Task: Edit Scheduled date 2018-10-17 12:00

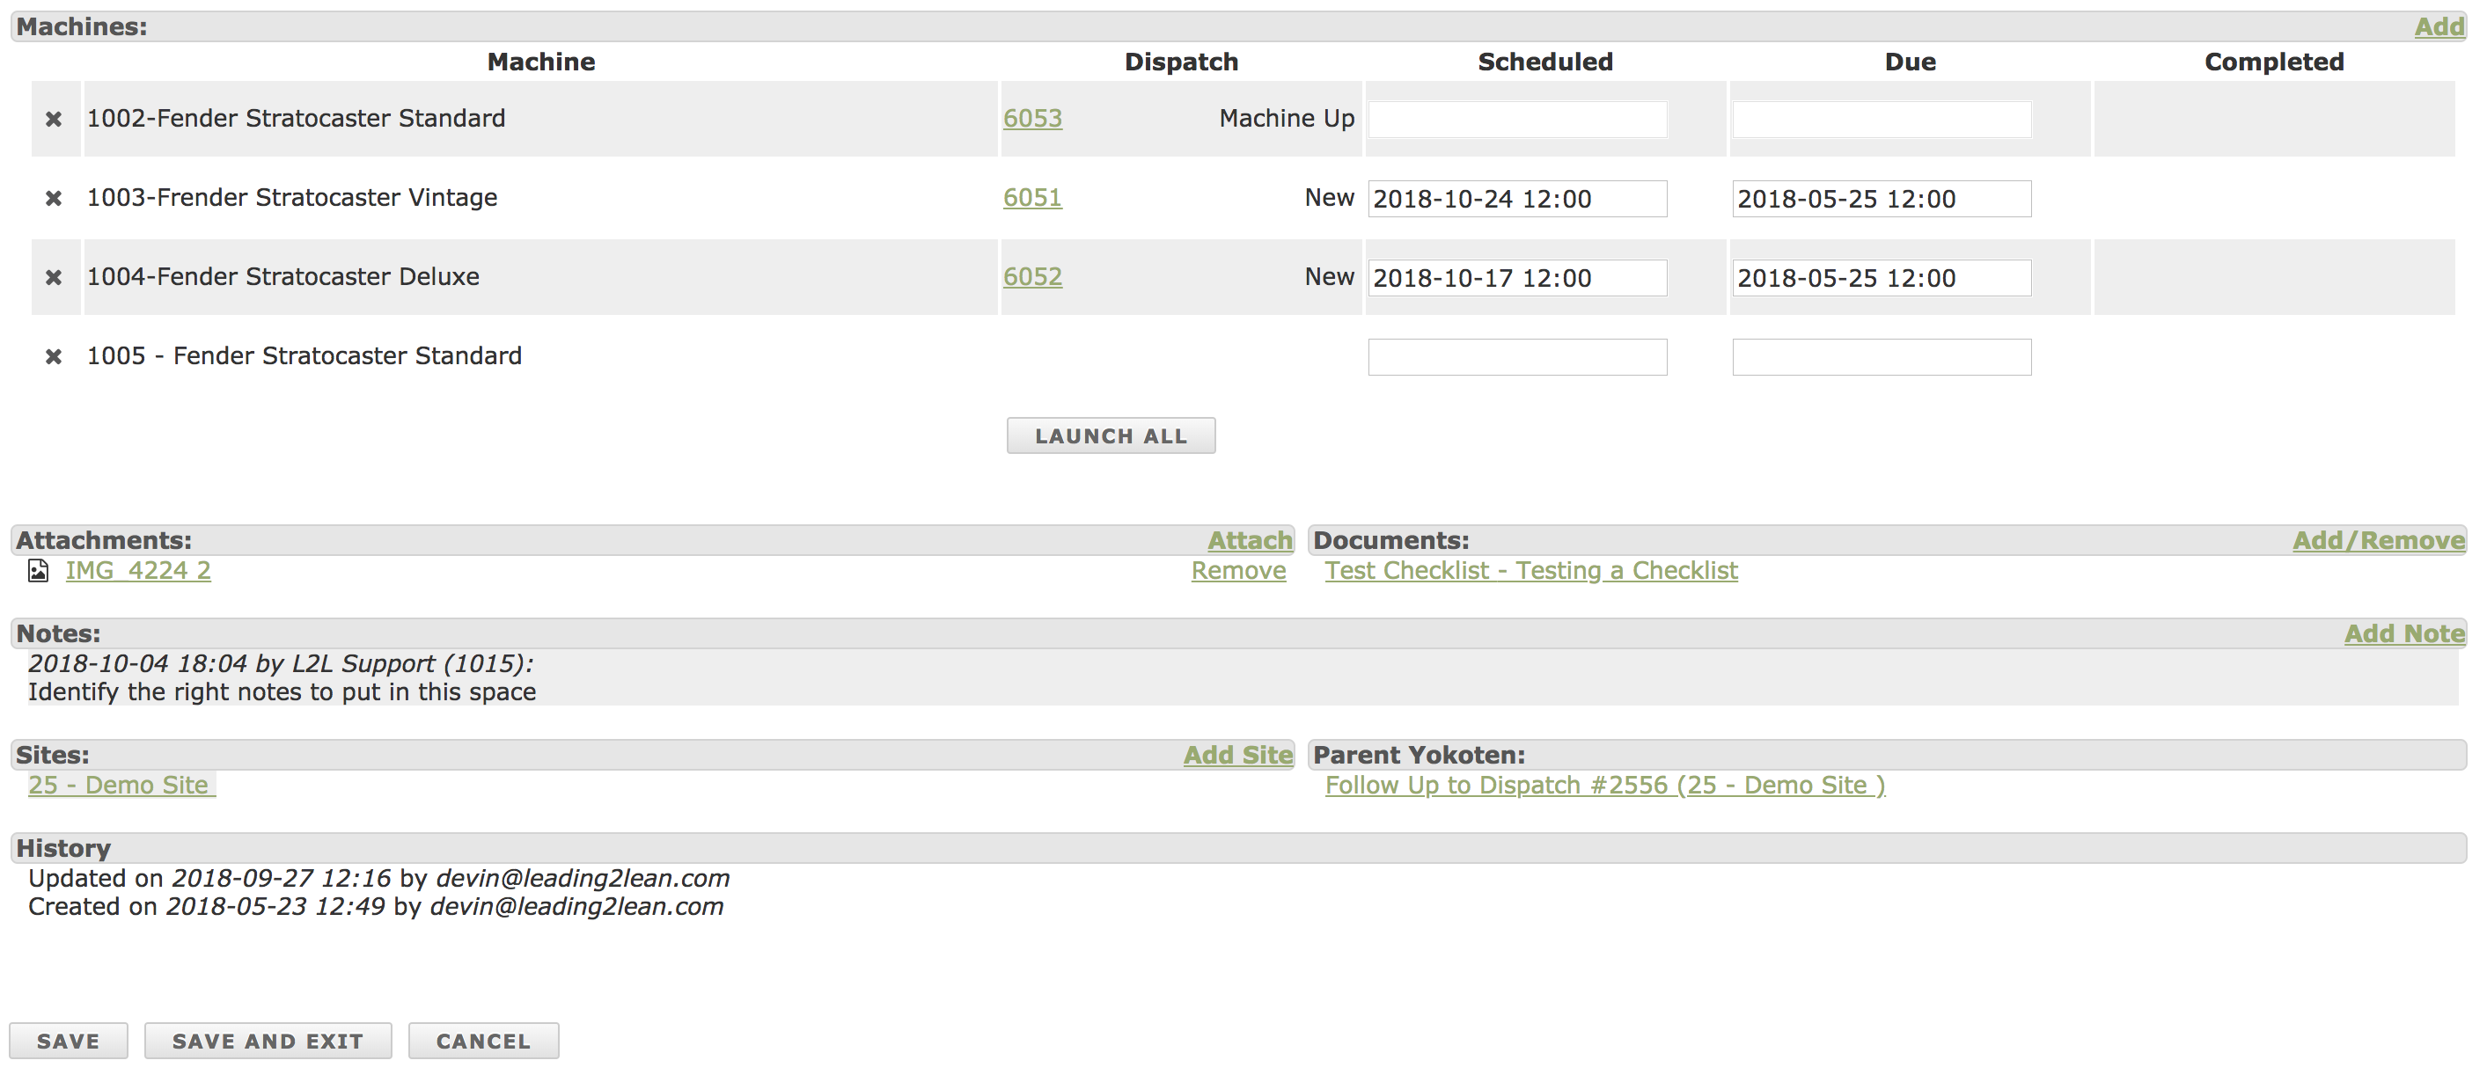Action: pos(1516,278)
